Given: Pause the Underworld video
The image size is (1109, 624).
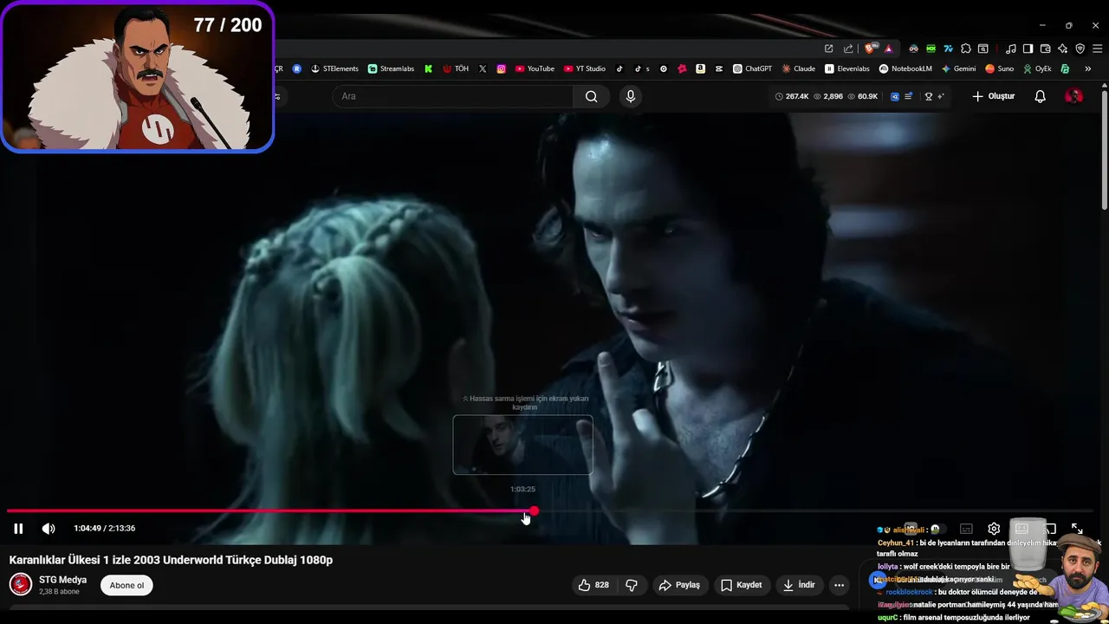Looking at the screenshot, I should tap(18, 529).
